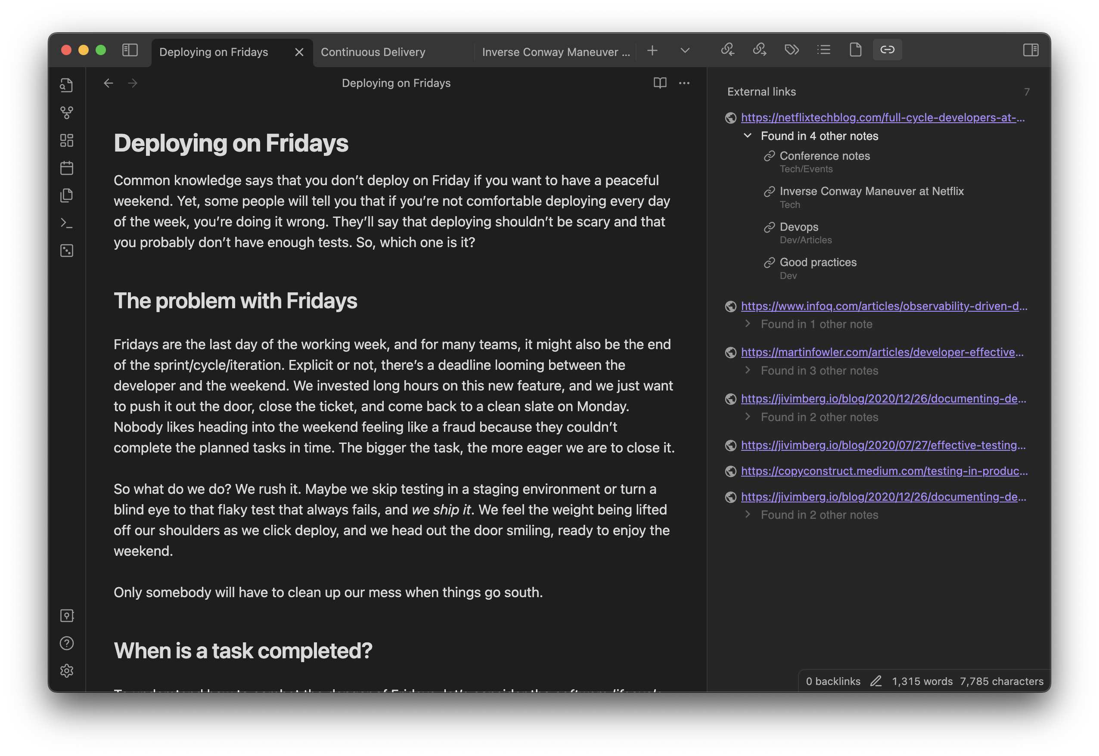This screenshot has height=756, width=1099.
Task: Switch to reading view book icon
Action: [660, 83]
